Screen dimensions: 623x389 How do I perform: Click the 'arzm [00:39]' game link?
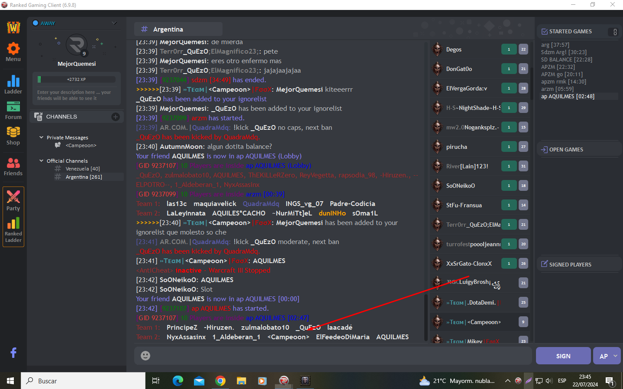[x=265, y=194]
